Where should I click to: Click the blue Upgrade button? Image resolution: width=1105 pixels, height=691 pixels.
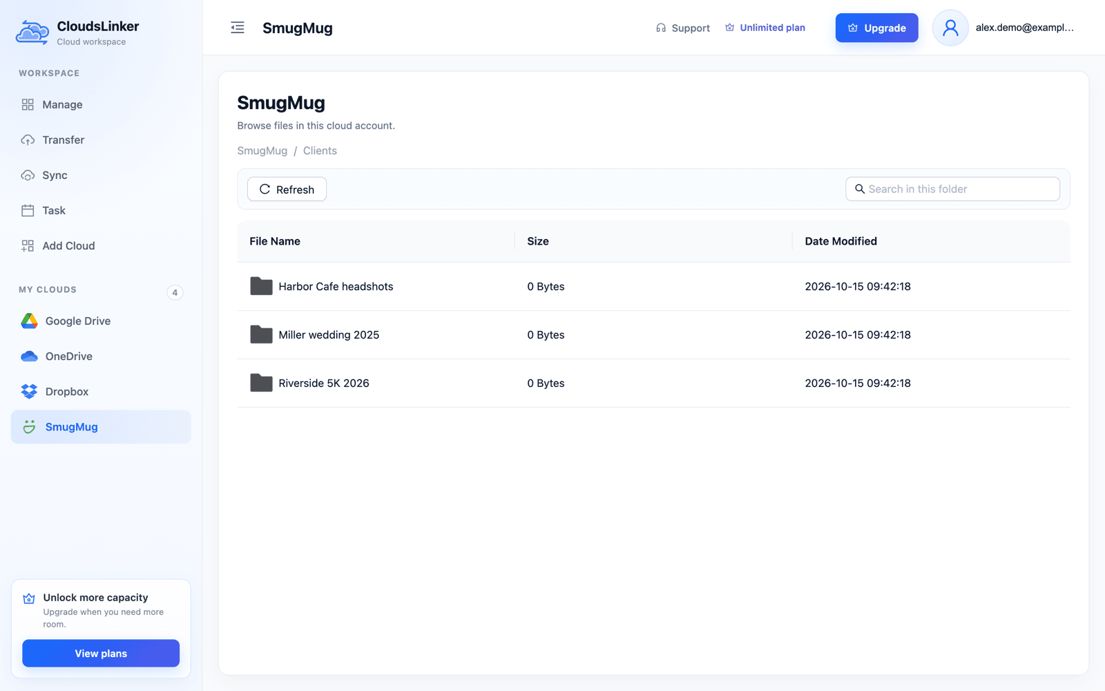coord(876,28)
